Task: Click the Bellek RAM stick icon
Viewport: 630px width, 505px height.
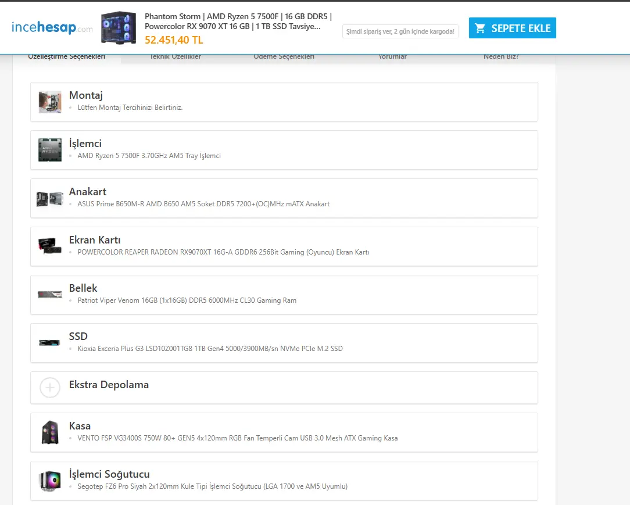Action: coord(50,295)
